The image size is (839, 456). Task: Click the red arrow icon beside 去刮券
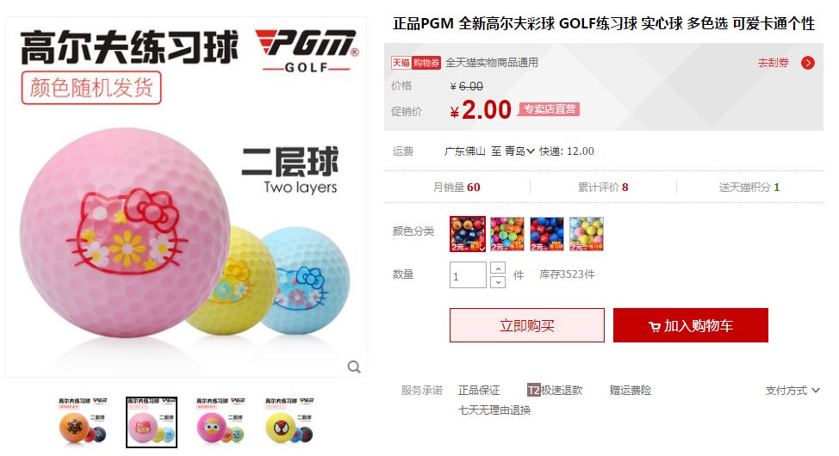[x=807, y=63]
